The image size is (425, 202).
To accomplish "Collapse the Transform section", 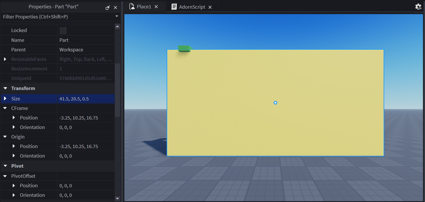I will coord(5,88).
